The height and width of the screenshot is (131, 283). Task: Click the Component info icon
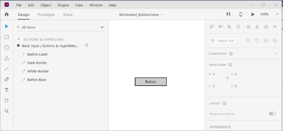231,54
